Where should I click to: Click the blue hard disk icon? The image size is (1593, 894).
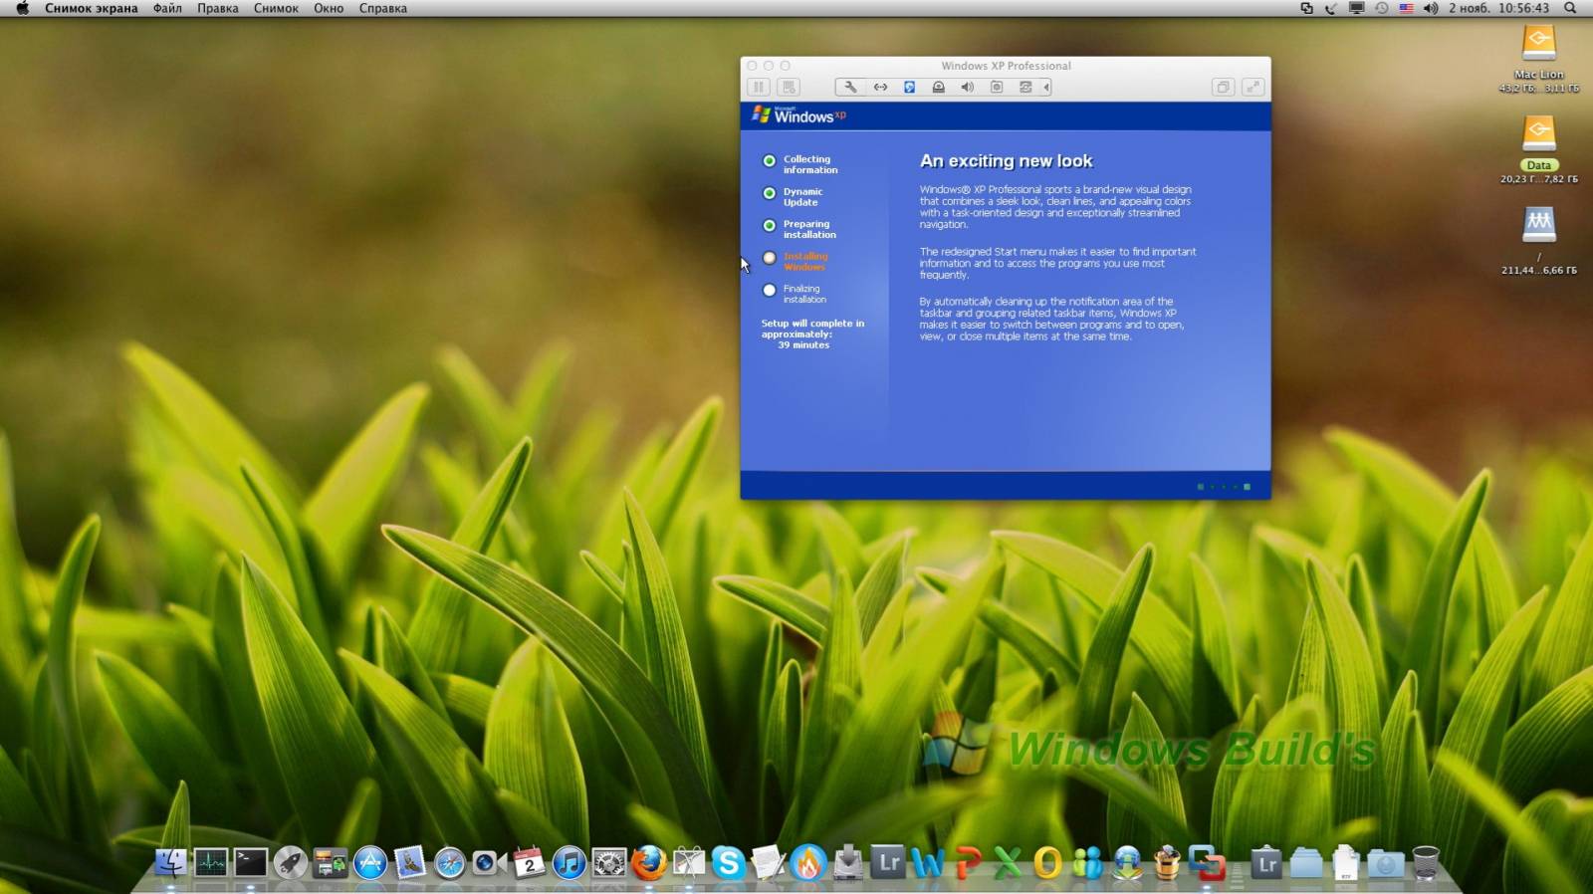click(x=909, y=87)
